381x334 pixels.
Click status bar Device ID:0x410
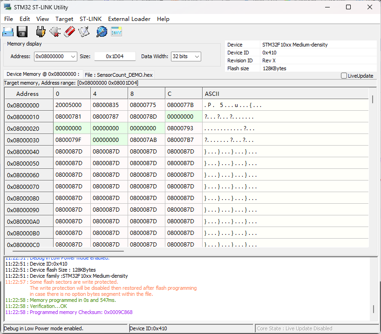tap(148, 329)
